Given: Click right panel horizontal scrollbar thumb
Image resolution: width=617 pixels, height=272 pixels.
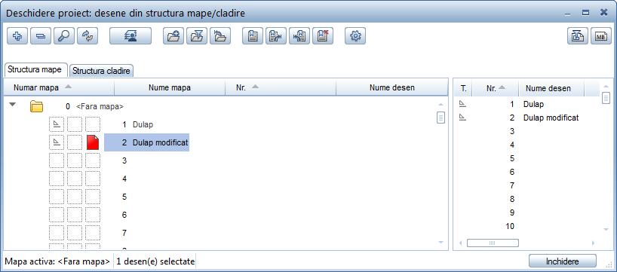Looking at the screenshot, I should pos(493,243).
